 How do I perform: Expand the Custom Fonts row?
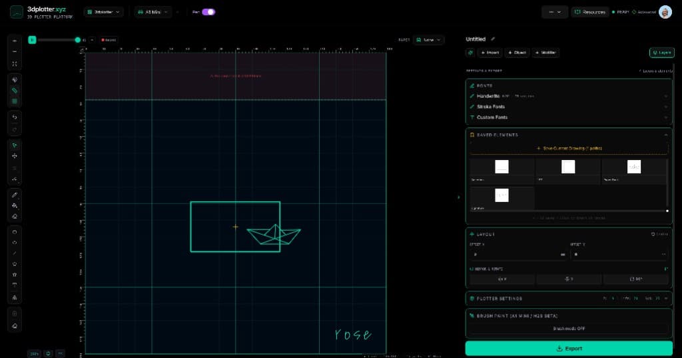[569, 117]
